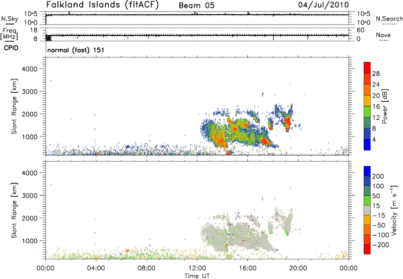Click the 'CPID' label
This screenshot has width=403, height=279.
11,48
